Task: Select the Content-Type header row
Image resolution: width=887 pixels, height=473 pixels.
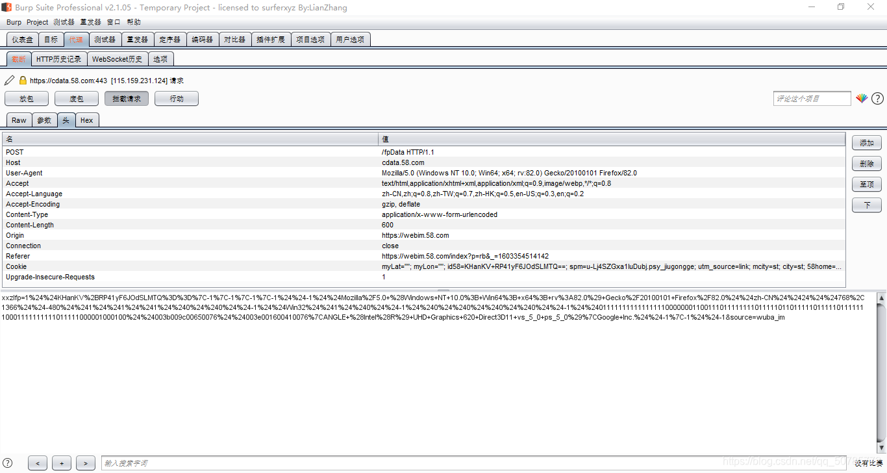Action: 424,214
